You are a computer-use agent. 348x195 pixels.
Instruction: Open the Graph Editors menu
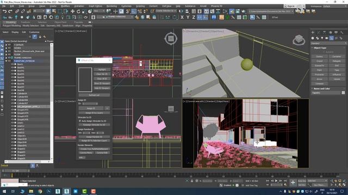[x=96, y=6]
